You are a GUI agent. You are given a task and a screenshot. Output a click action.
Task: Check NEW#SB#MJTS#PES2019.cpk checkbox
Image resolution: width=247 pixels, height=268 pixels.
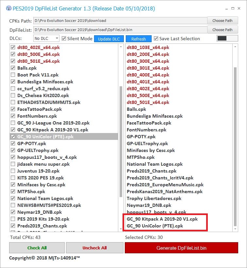[x=13, y=205]
